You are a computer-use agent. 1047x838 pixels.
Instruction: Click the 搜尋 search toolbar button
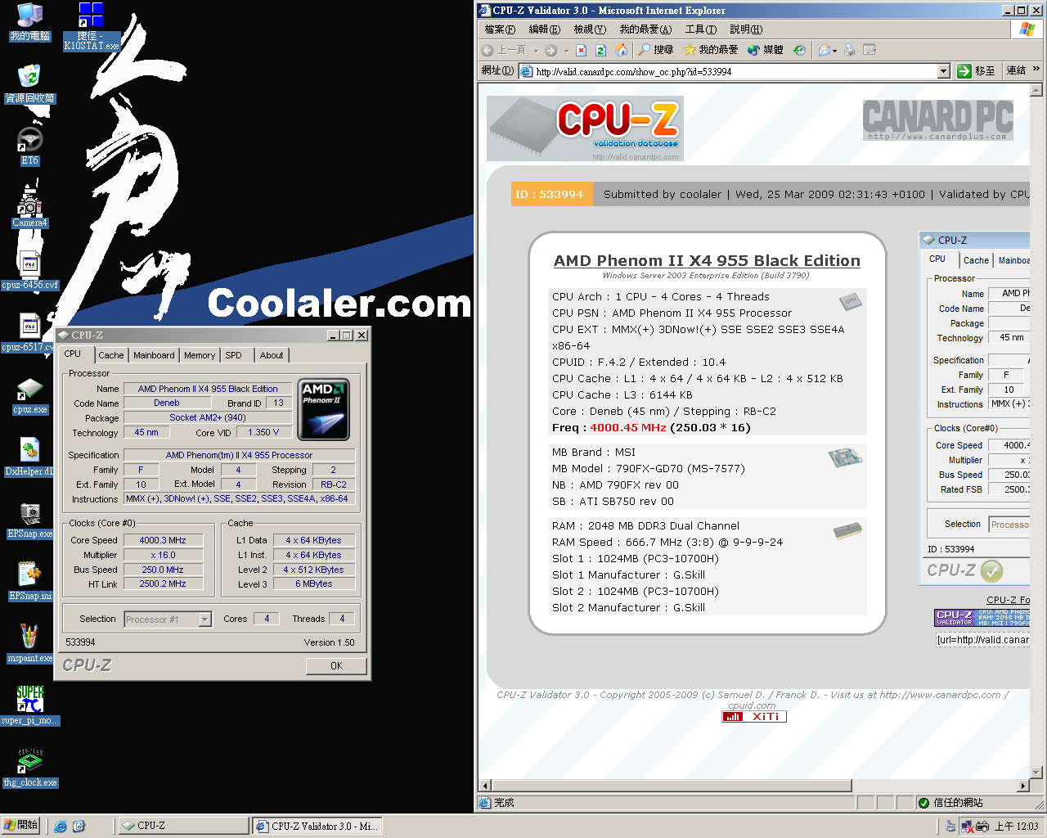[x=656, y=50]
